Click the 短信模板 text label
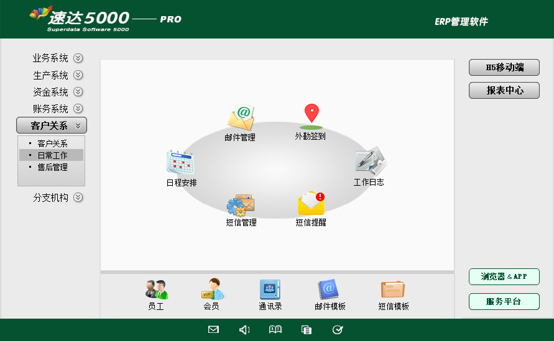This screenshot has height=341, width=554. (x=394, y=306)
